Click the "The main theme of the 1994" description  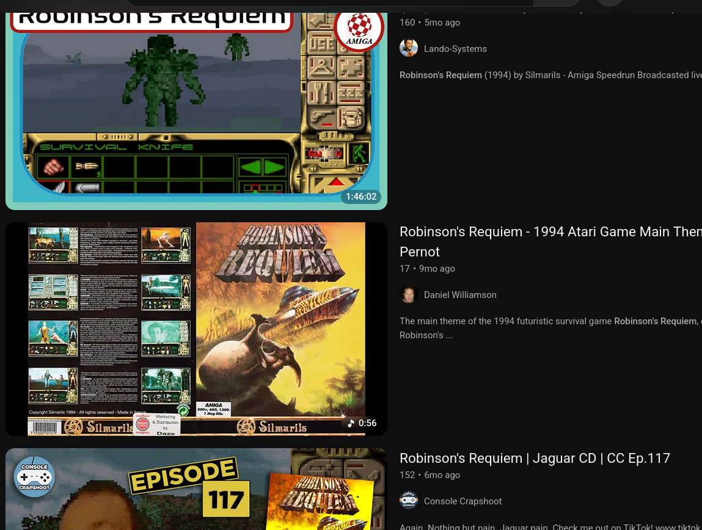point(550,328)
